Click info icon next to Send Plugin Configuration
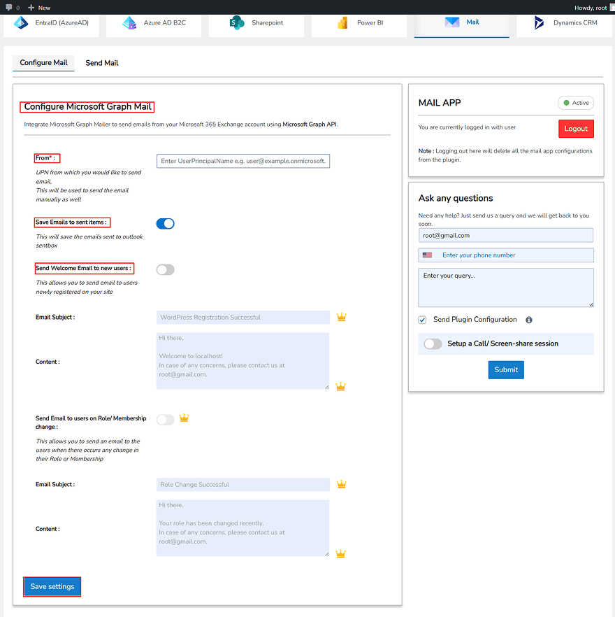The height and width of the screenshot is (617, 615). [x=529, y=320]
